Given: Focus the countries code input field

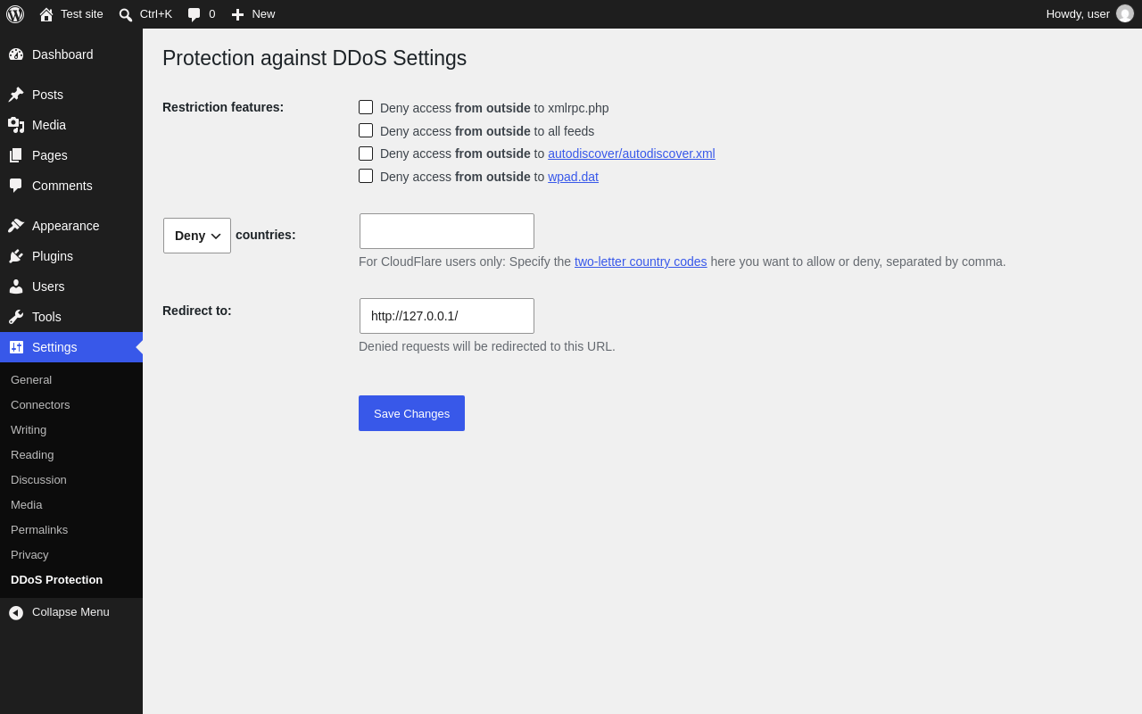Looking at the screenshot, I should click(x=447, y=231).
